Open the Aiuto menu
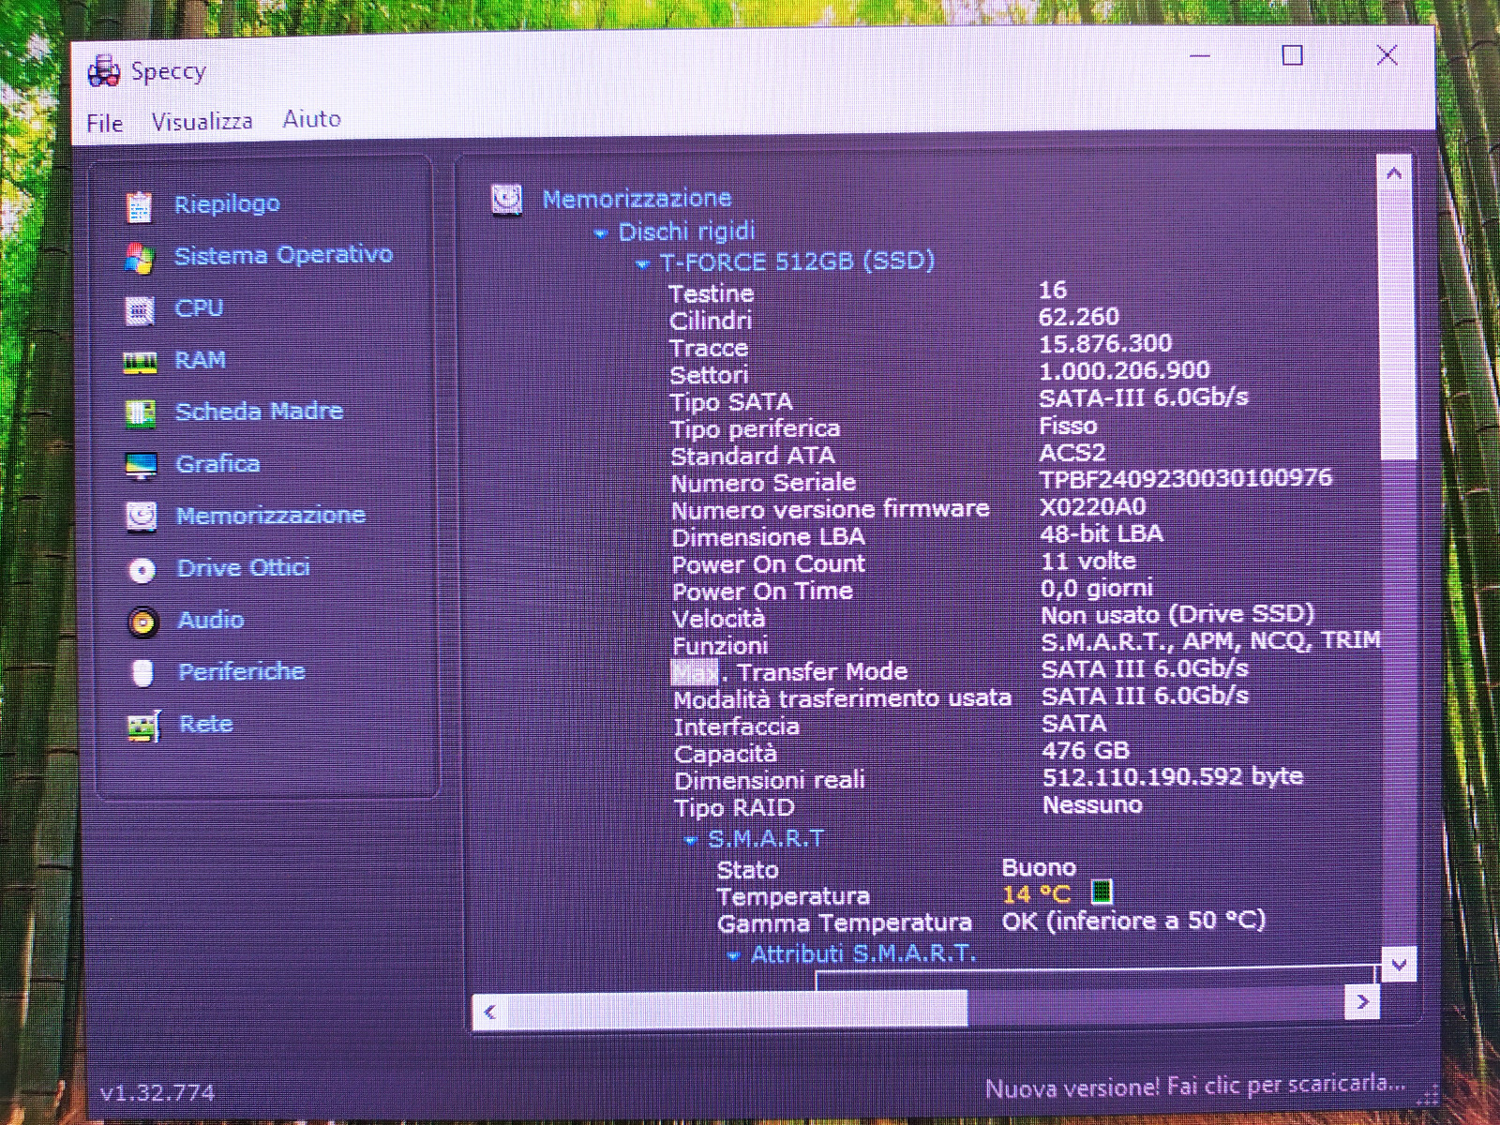This screenshot has width=1500, height=1125. (312, 119)
